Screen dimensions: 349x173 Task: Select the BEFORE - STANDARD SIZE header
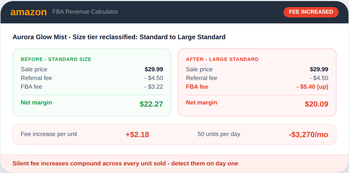(x=56, y=59)
